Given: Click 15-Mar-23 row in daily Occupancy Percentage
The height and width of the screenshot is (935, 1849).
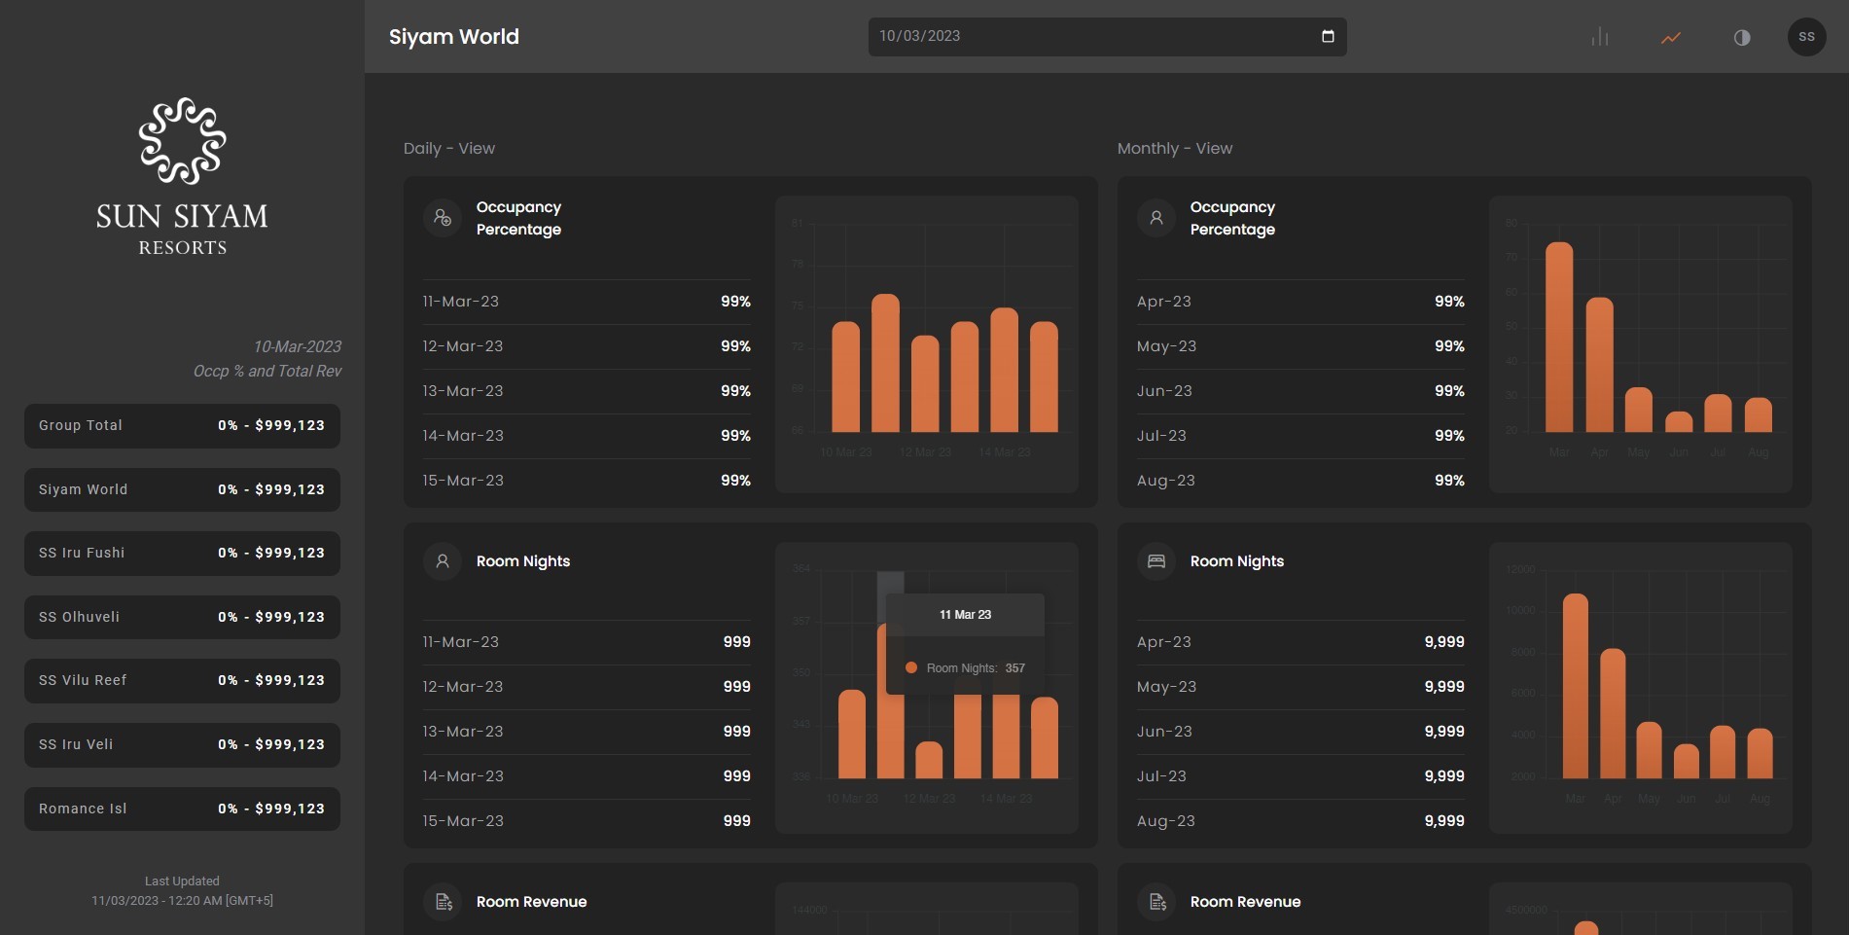Looking at the screenshot, I should (x=587, y=481).
